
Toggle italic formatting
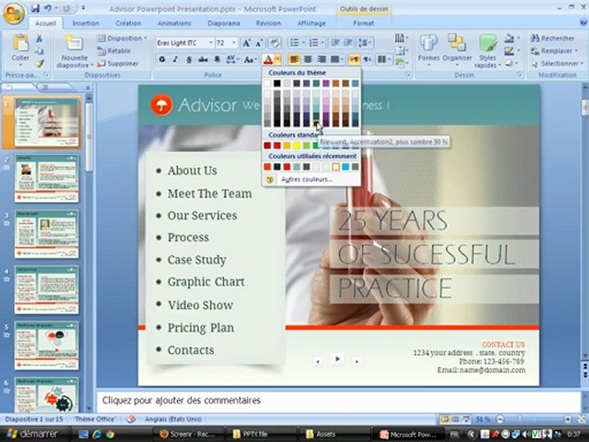tap(175, 60)
